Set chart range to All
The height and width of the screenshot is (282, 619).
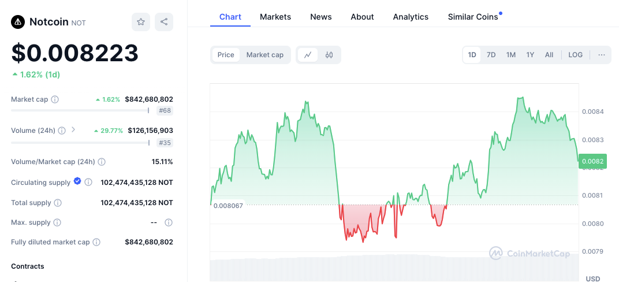pyautogui.click(x=549, y=55)
